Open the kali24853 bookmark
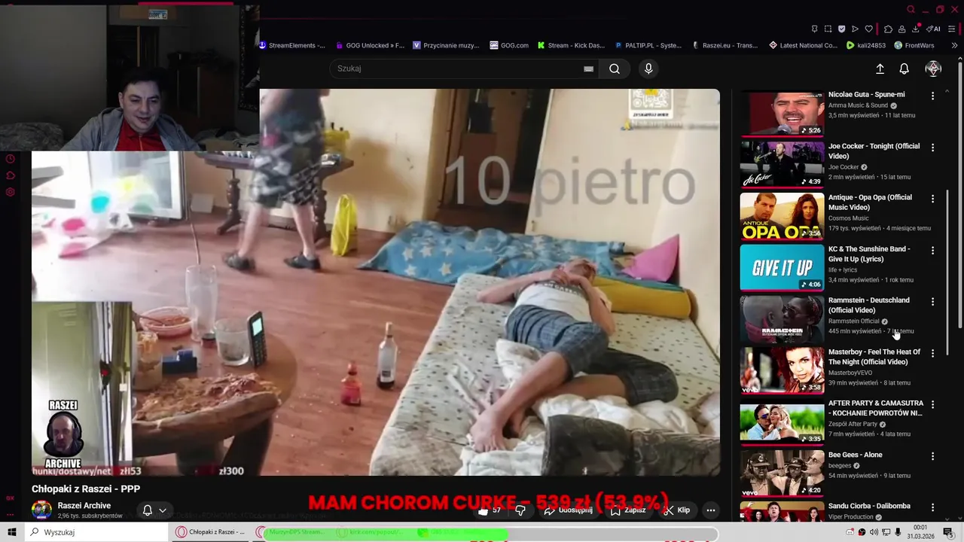The height and width of the screenshot is (542, 964). [866, 45]
